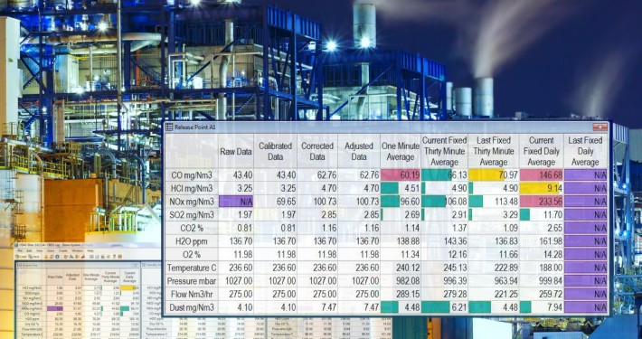
Task: Click the Save toolbar button
Action: click(33, 257)
